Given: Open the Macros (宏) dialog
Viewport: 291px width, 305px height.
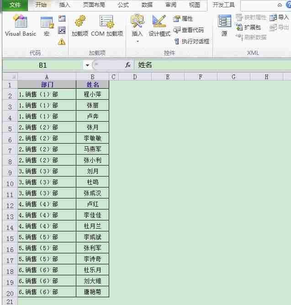Looking at the screenshot, I should click(x=47, y=27).
